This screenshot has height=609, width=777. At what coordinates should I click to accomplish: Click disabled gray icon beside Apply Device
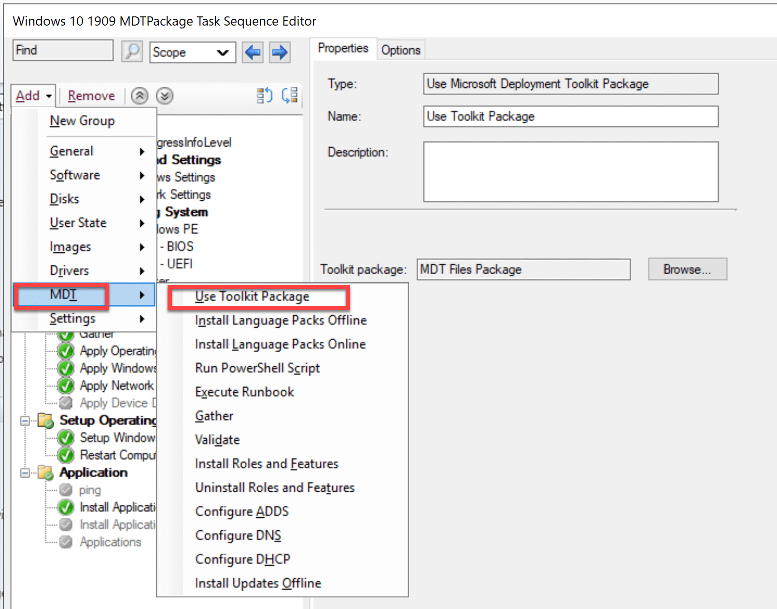66,403
